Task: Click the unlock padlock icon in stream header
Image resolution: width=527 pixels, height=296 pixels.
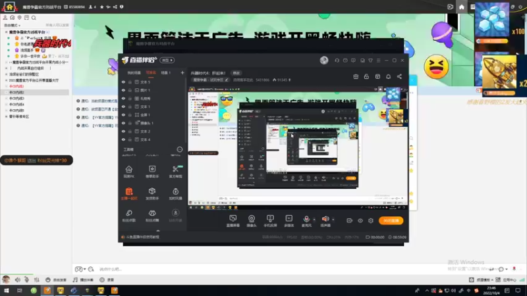Action: point(366,77)
